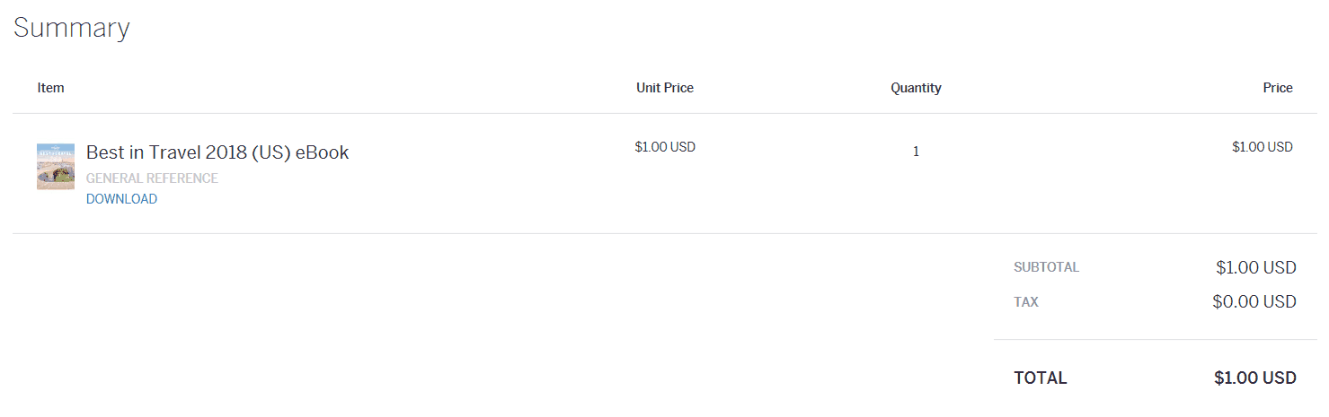
Task: Click the GENERAL REFERENCE category label
Action: [152, 178]
